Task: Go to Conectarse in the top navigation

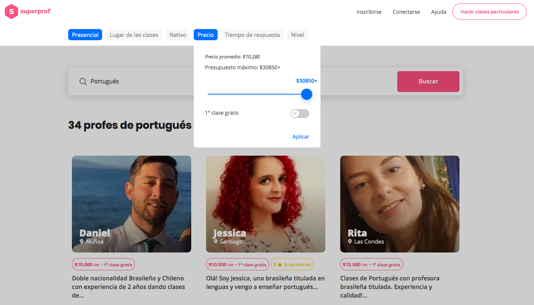Action: [x=406, y=12]
